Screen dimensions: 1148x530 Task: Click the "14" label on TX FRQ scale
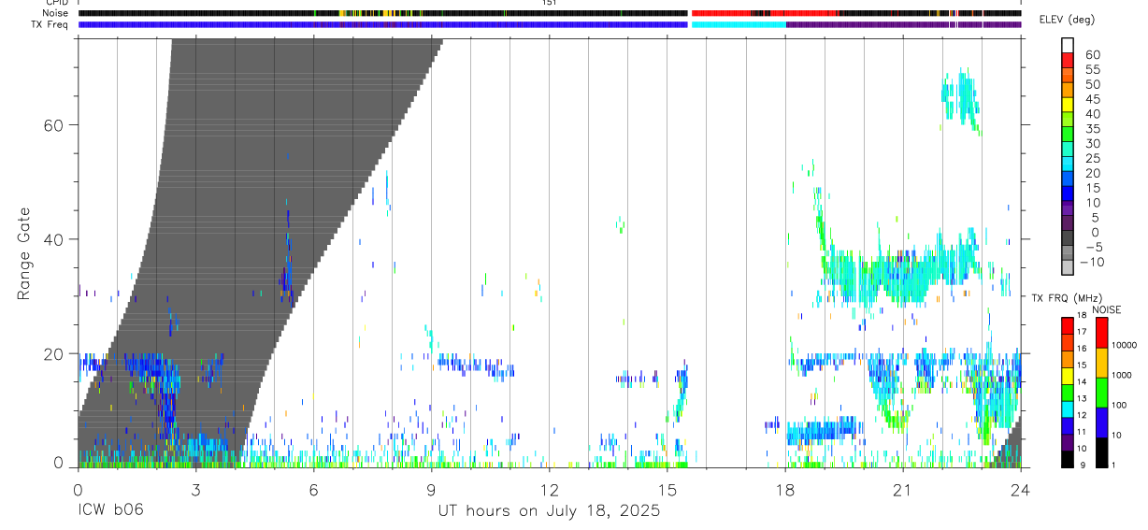tap(1081, 382)
